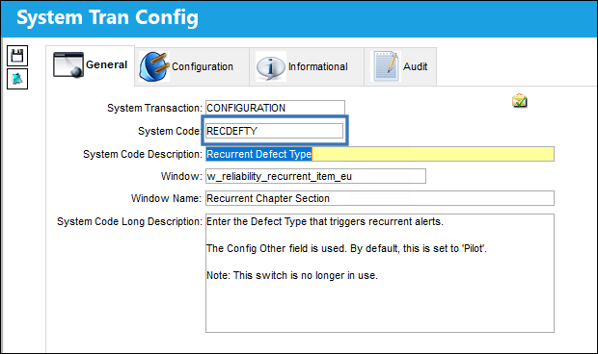
Task: Click the Window Name field
Action: pyautogui.click(x=380, y=198)
